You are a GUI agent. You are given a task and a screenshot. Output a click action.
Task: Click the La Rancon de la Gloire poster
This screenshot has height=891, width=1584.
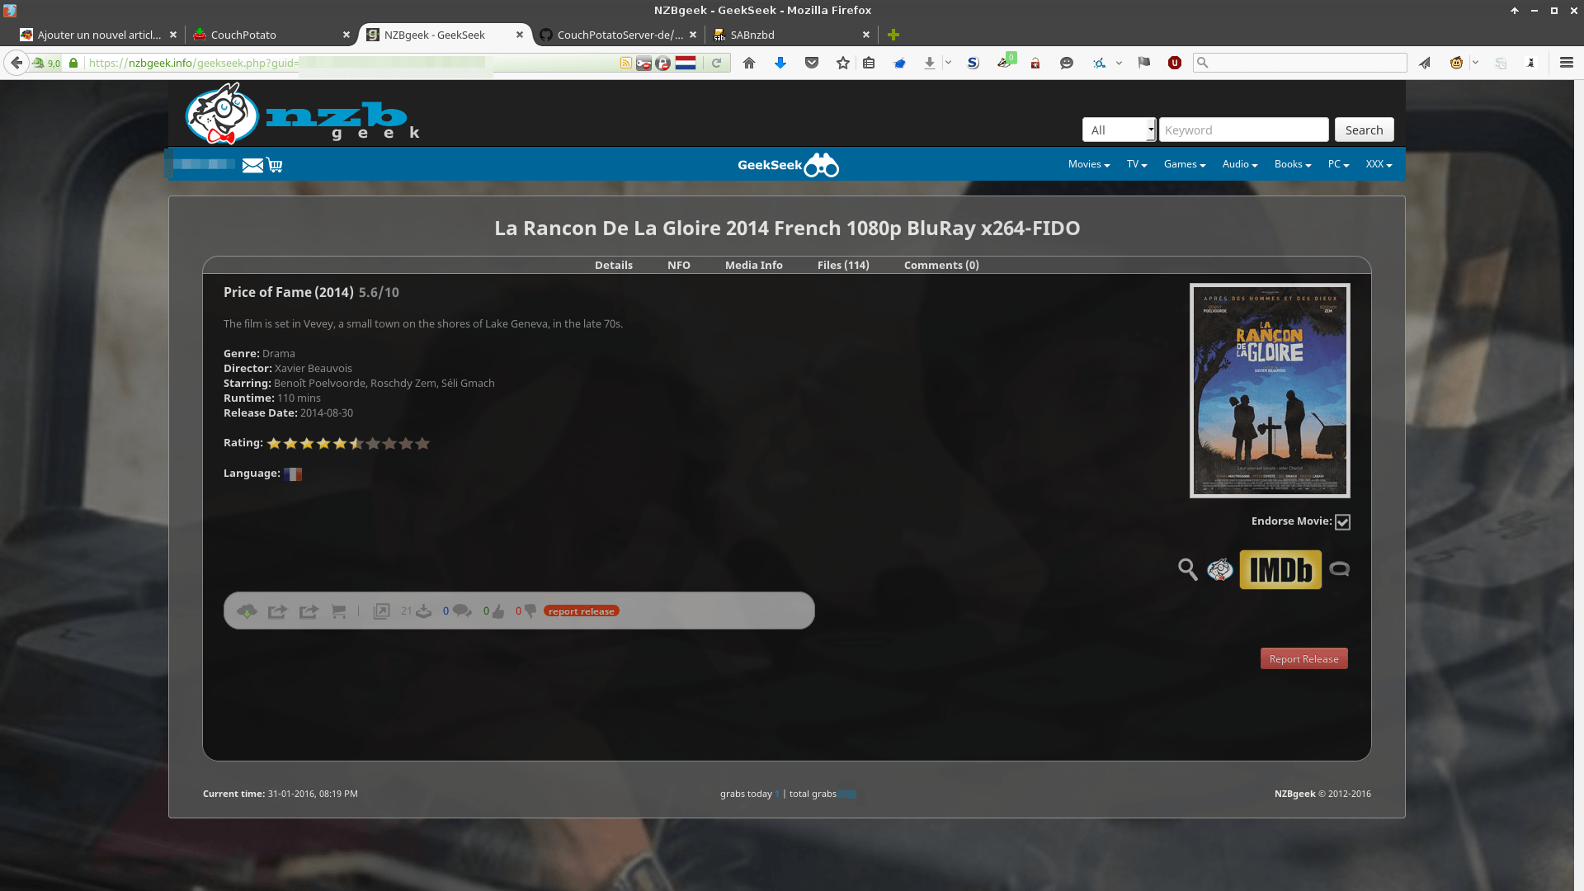[1270, 391]
